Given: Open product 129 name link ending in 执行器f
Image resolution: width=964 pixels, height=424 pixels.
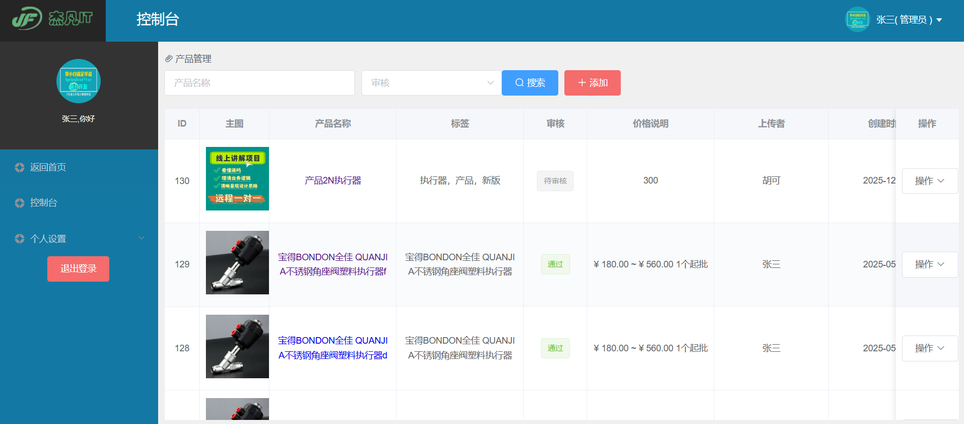Looking at the screenshot, I should click(333, 264).
